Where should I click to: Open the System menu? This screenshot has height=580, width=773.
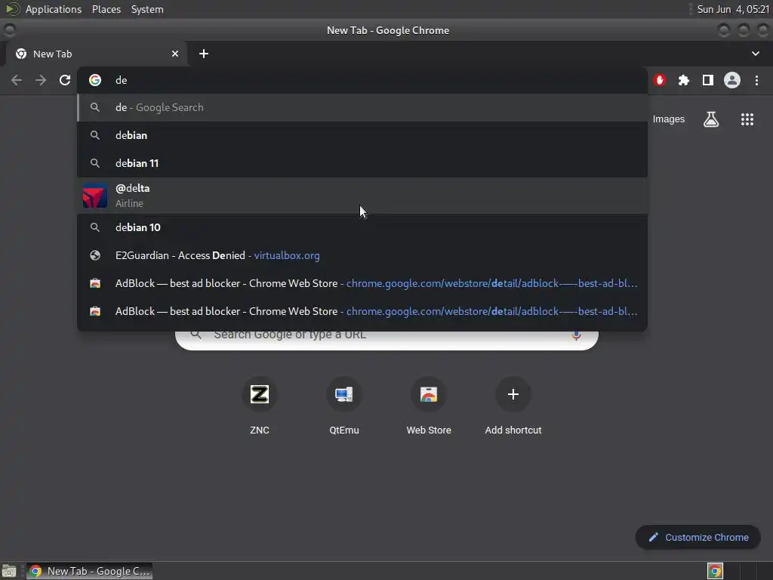tap(147, 9)
